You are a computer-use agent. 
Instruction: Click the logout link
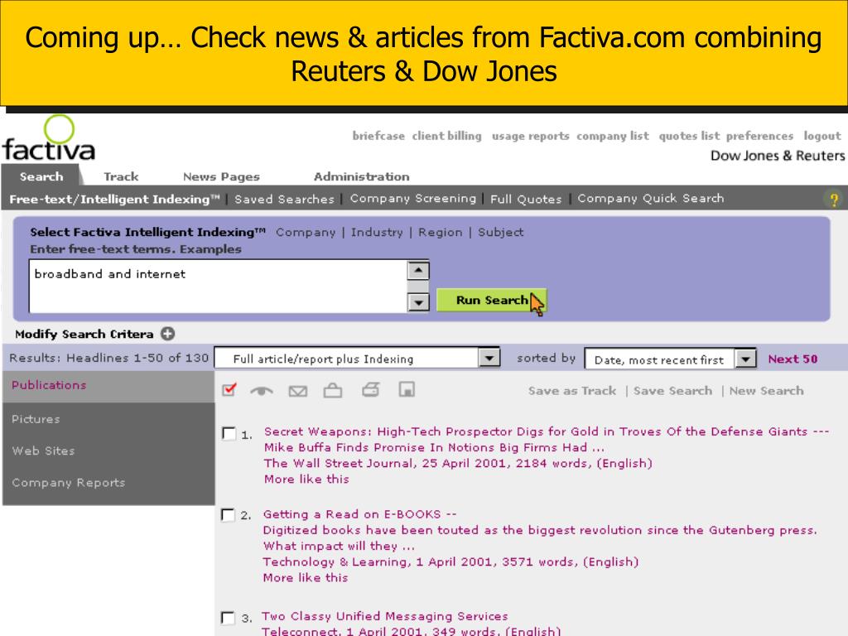click(822, 137)
